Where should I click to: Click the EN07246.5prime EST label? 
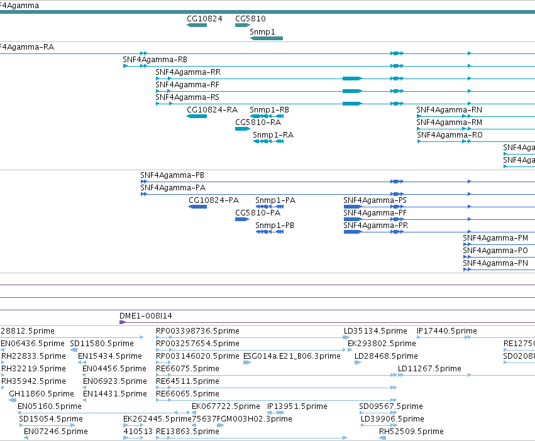click(55, 432)
